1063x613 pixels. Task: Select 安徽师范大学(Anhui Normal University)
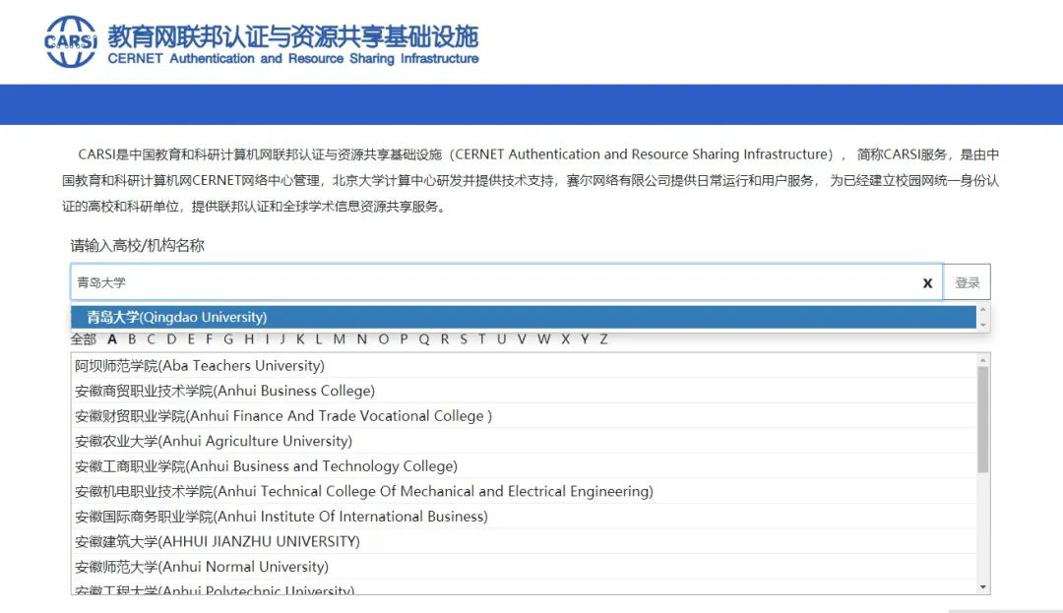[x=524, y=567]
